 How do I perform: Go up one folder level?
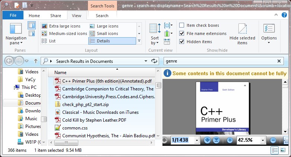pyautogui.click(x=36, y=61)
